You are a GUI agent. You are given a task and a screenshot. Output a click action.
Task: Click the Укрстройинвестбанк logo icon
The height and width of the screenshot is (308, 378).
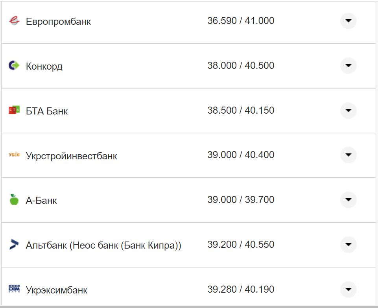click(14, 155)
